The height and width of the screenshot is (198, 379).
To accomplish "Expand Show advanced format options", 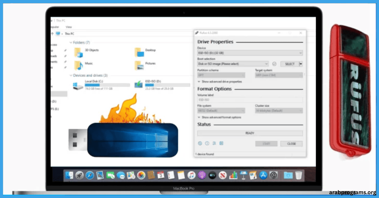I will [219, 117].
